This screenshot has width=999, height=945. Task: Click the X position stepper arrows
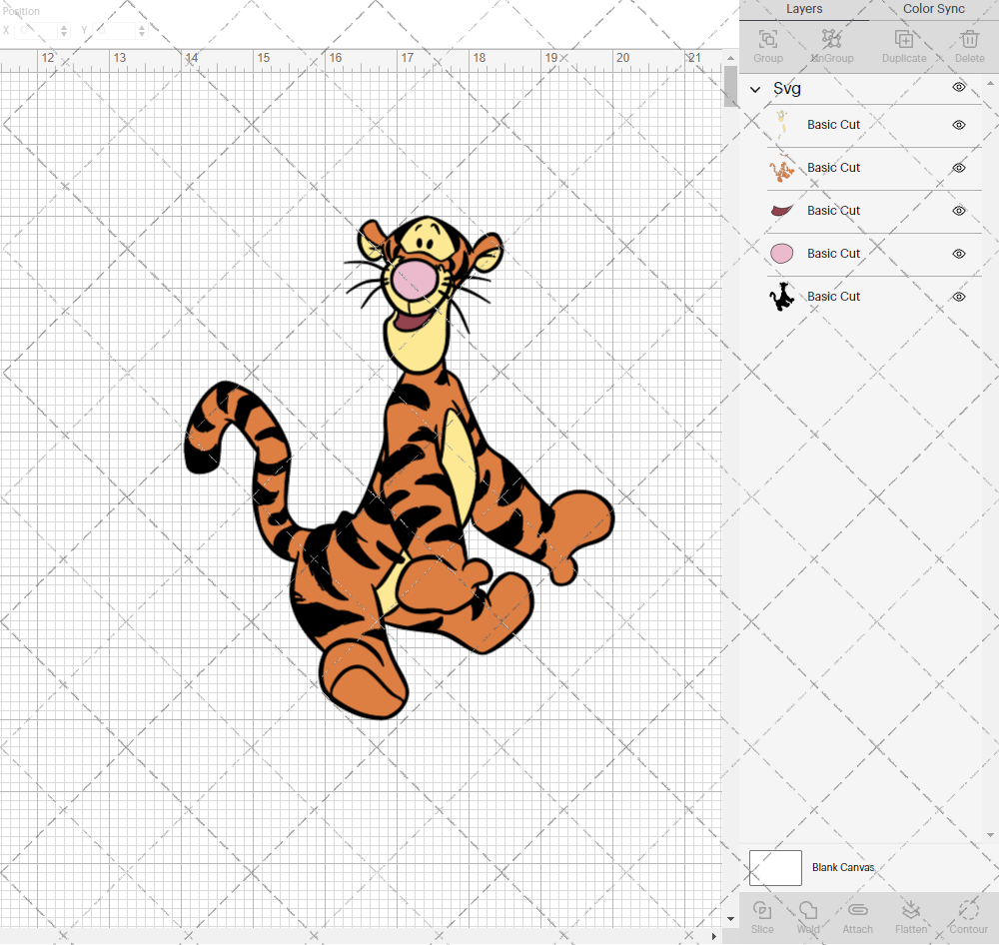click(64, 30)
